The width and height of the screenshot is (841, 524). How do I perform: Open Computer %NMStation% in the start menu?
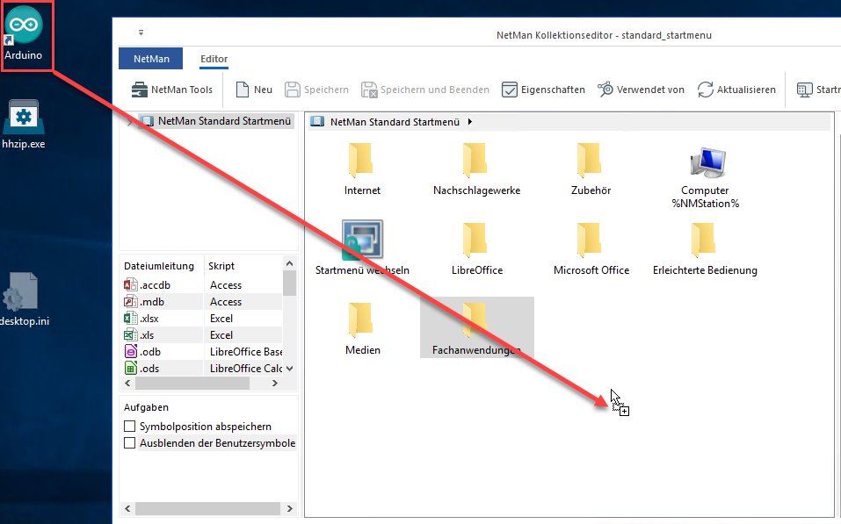(707, 167)
